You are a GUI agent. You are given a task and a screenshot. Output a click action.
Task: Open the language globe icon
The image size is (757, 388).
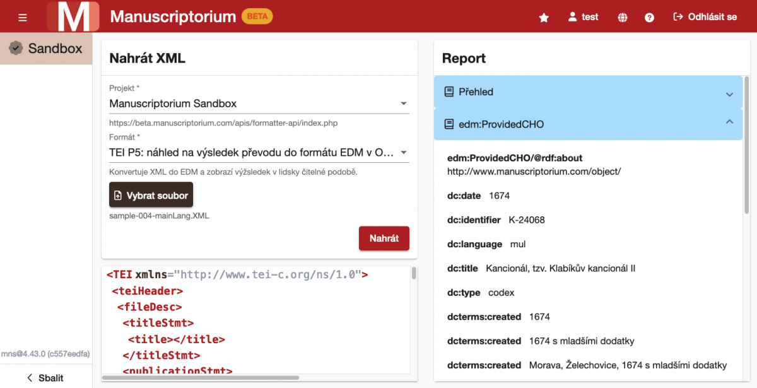pos(623,18)
